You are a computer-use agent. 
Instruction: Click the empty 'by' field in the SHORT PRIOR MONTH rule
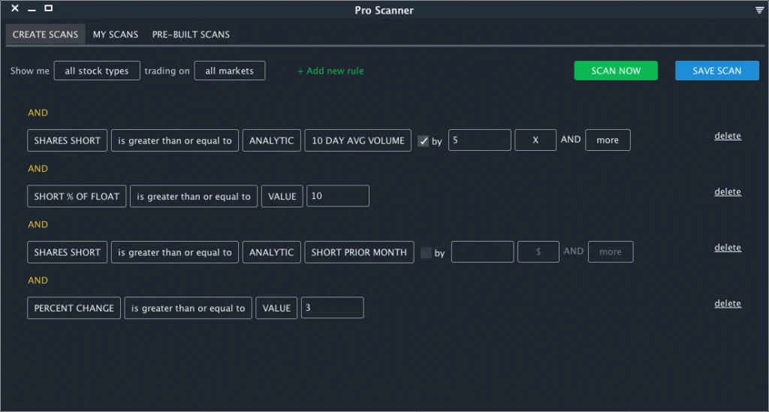[483, 252]
